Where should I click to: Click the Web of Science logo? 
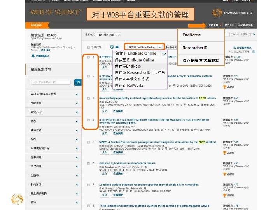56,12
